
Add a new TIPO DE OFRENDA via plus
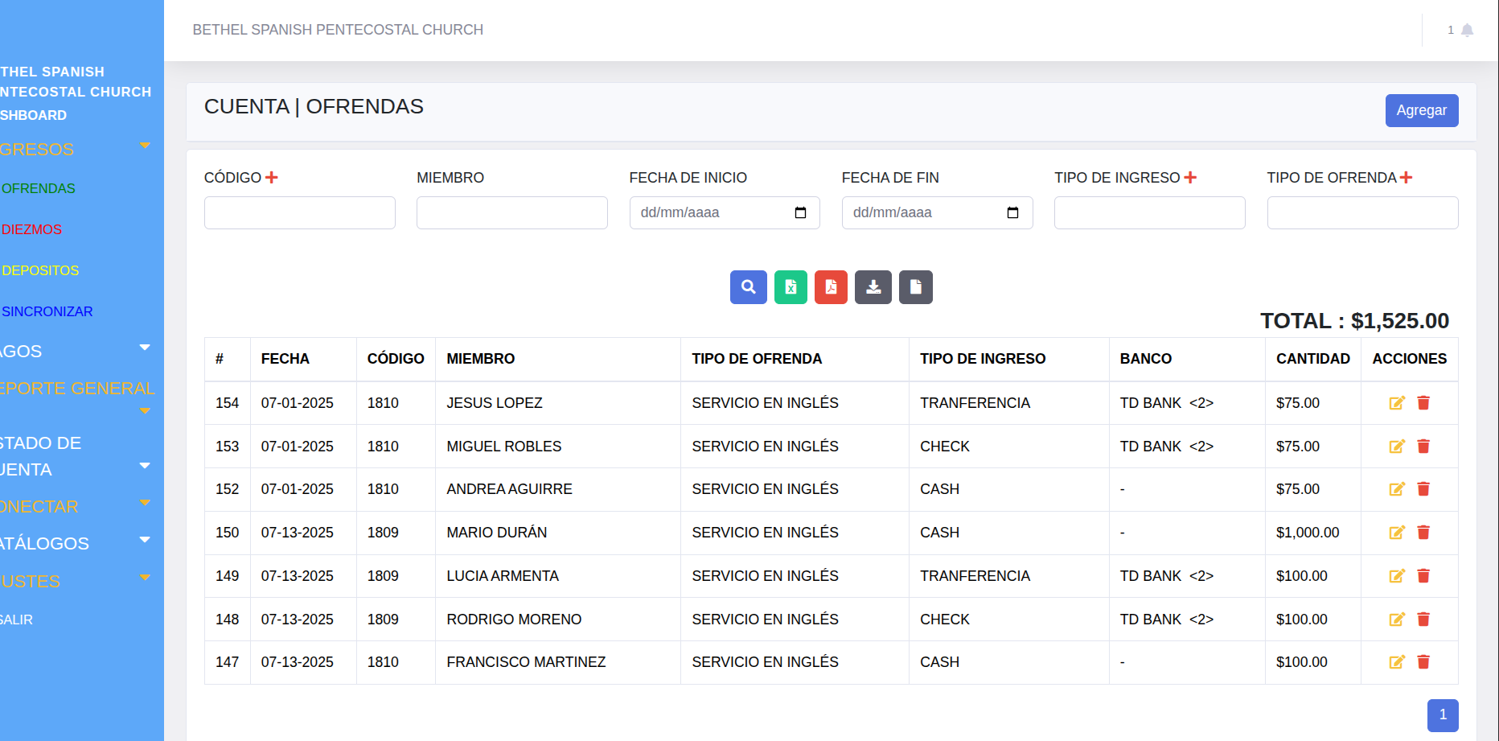[1406, 178]
